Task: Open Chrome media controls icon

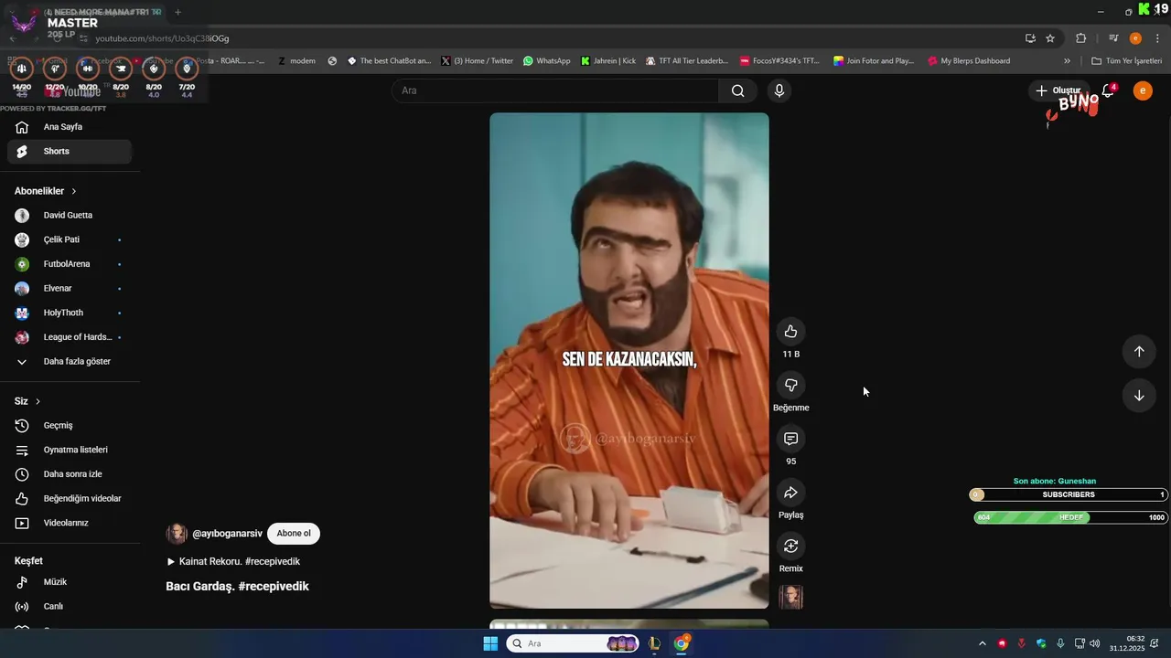Action: pyautogui.click(x=1113, y=38)
